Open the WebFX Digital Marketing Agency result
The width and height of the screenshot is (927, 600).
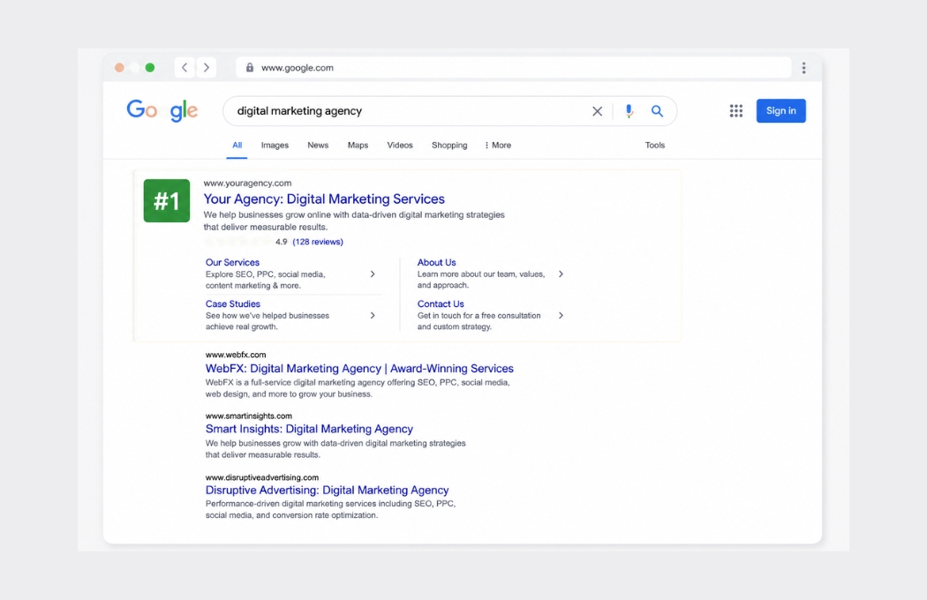[x=359, y=368]
